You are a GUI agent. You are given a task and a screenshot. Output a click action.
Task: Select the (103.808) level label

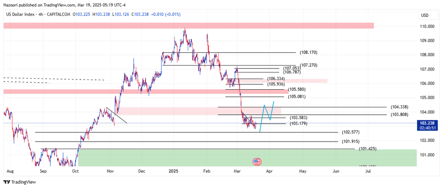pyautogui.click(x=400, y=115)
